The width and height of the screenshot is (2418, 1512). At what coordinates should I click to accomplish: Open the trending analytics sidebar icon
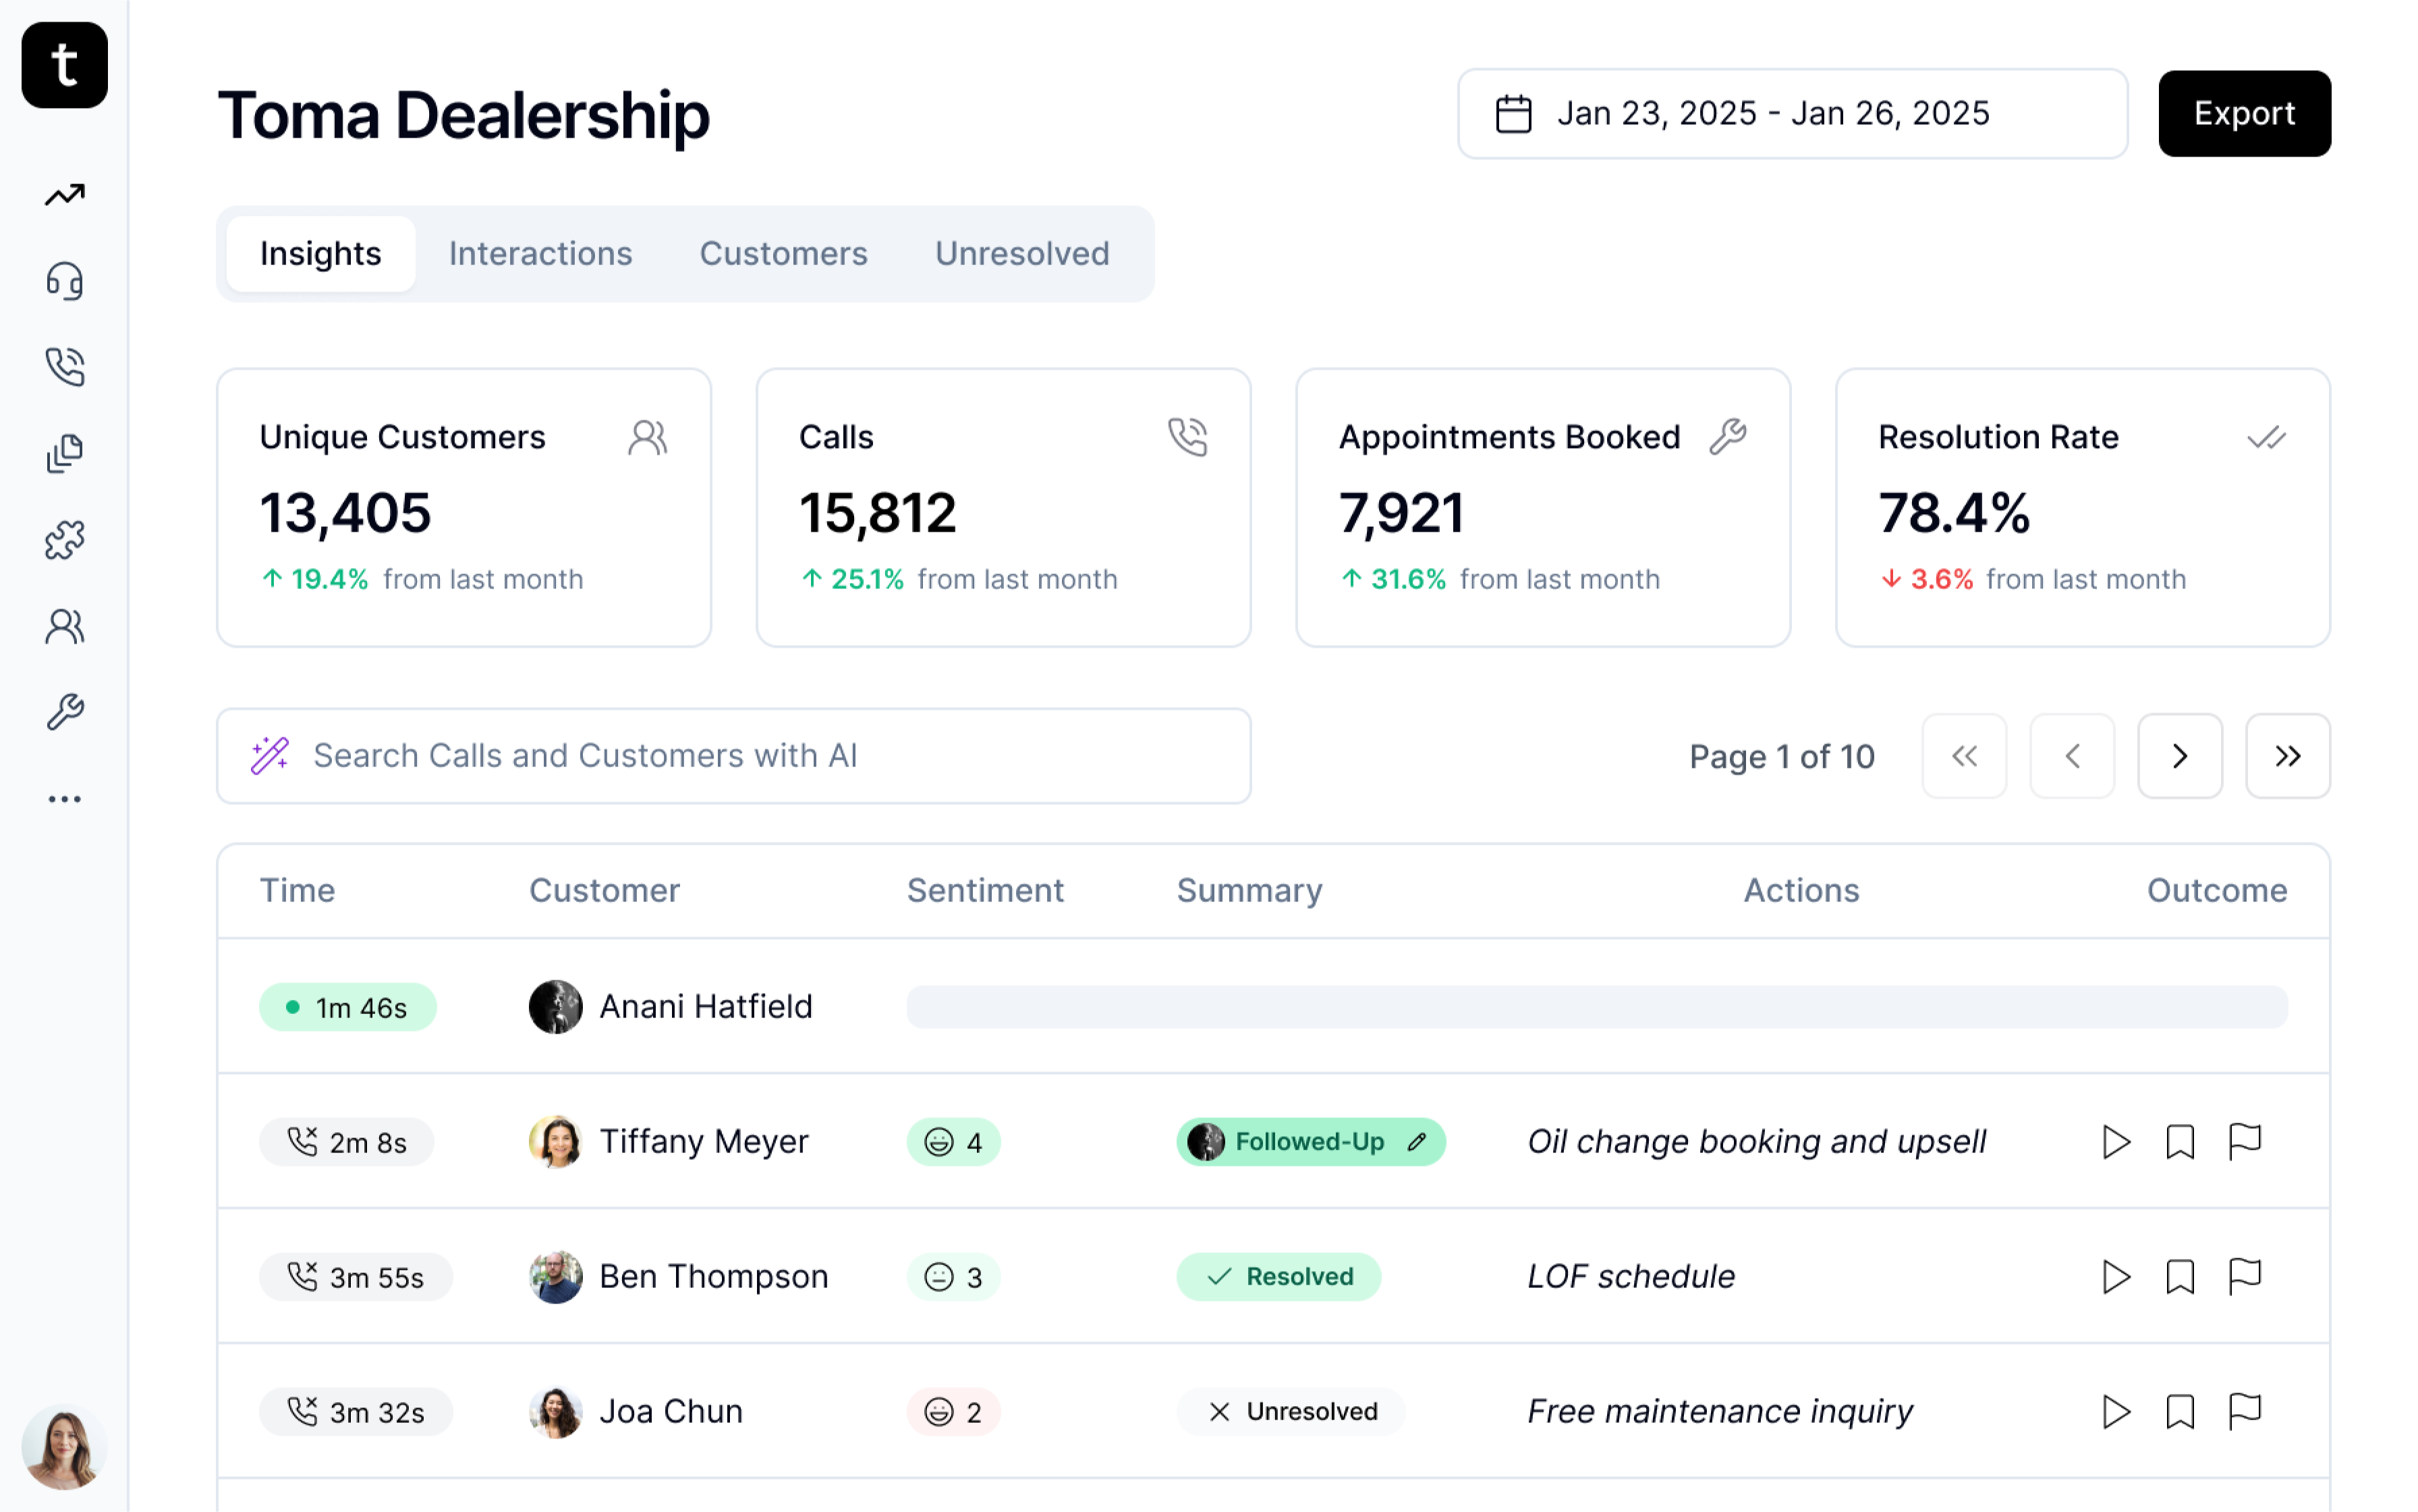(x=65, y=195)
